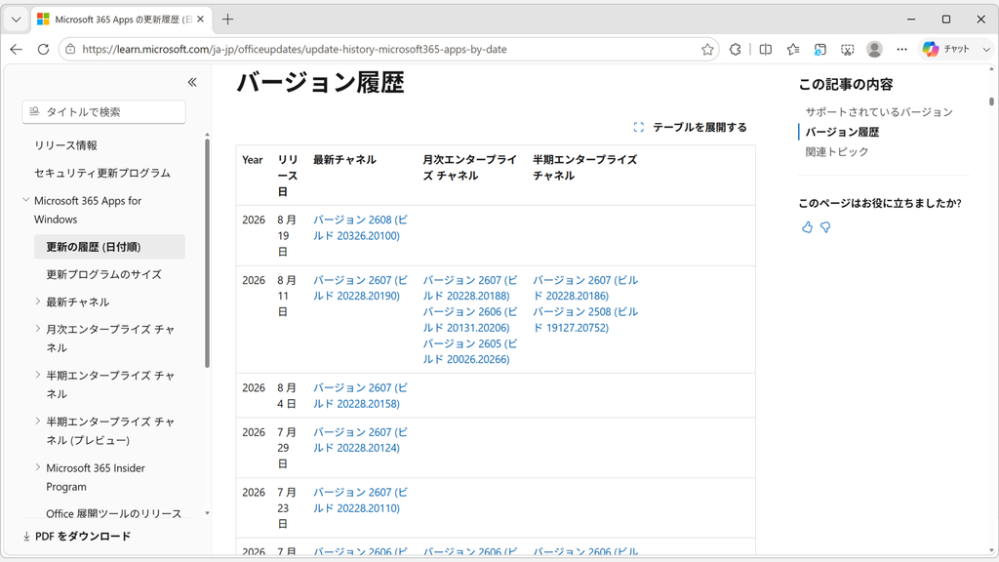The width and height of the screenshot is (999, 562).
Task: Click thumbs up feedback icon
Action: [x=807, y=227]
